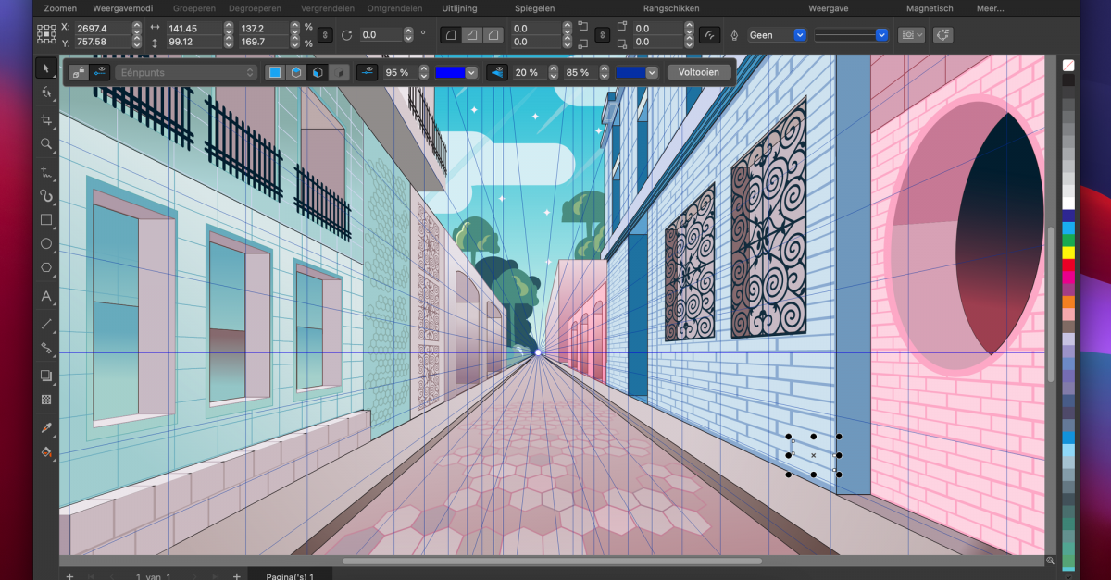
Task: Select the Polygon tool
Action: coord(46,268)
